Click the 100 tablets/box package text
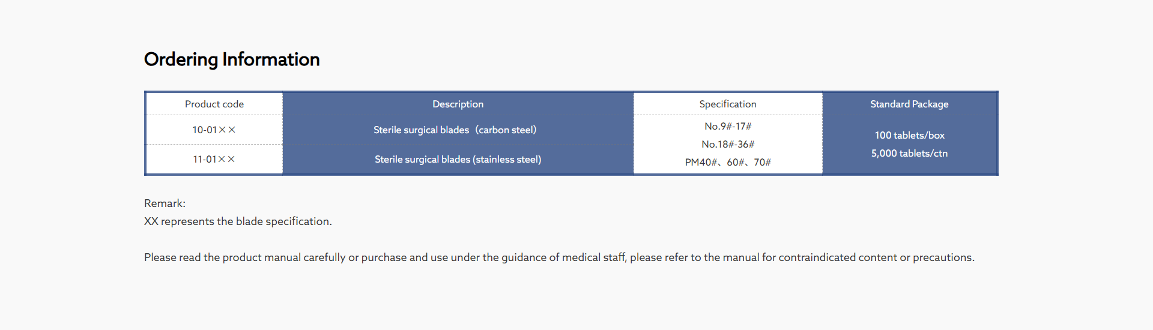The height and width of the screenshot is (330, 1153). pos(909,136)
